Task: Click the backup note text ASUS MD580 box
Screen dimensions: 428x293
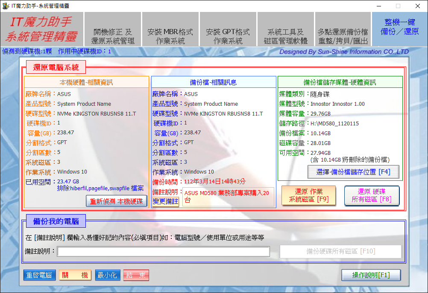Action: coord(228,197)
